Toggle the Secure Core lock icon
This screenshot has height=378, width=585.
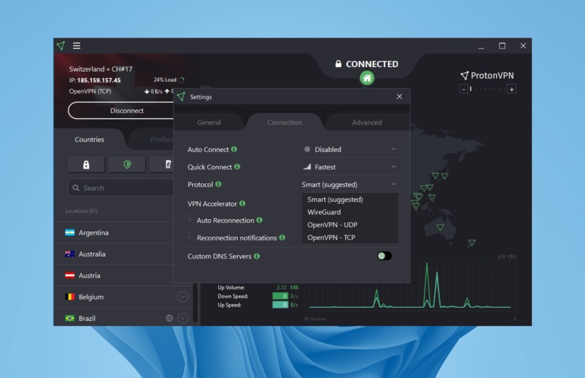pyautogui.click(x=86, y=164)
